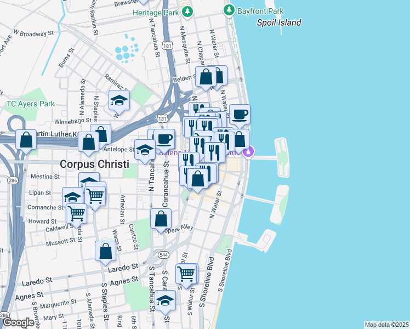
Task: Click the 544 highway shield
Action: click(163, 255)
